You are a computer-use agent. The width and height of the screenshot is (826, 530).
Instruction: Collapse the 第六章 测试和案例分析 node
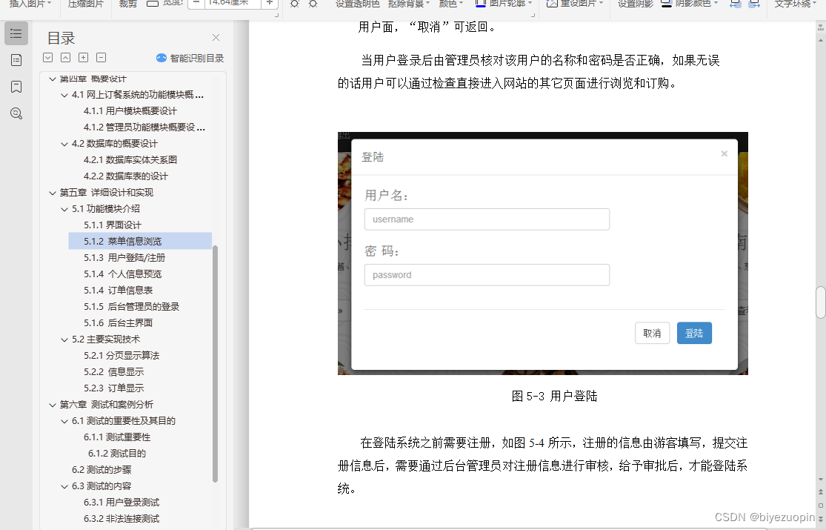click(x=52, y=405)
